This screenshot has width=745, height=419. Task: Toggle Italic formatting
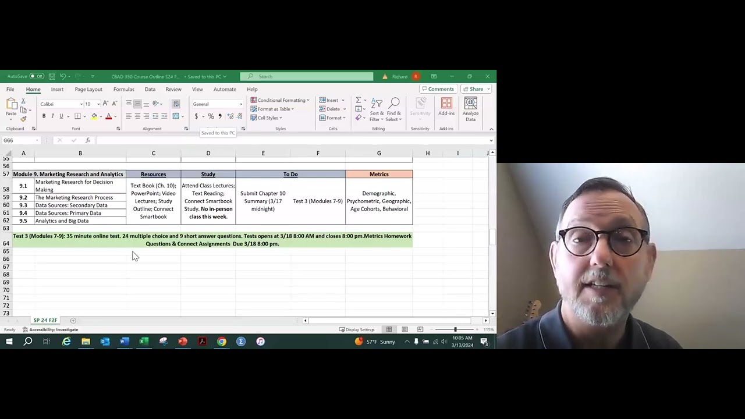(x=52, y=116)
